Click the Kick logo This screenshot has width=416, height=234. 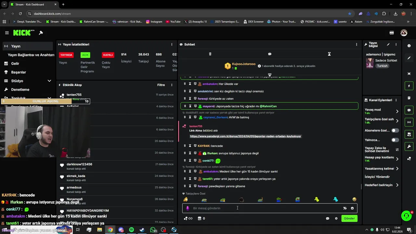24,33
